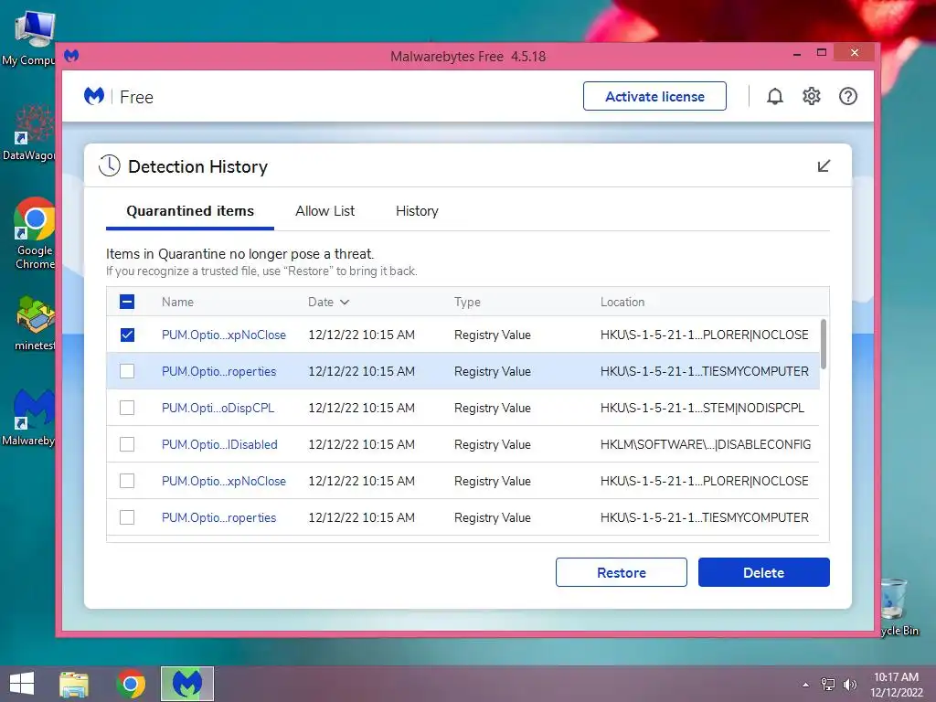Check the PUM.Opti...oDispCPL row checkbox

point(127,408)
